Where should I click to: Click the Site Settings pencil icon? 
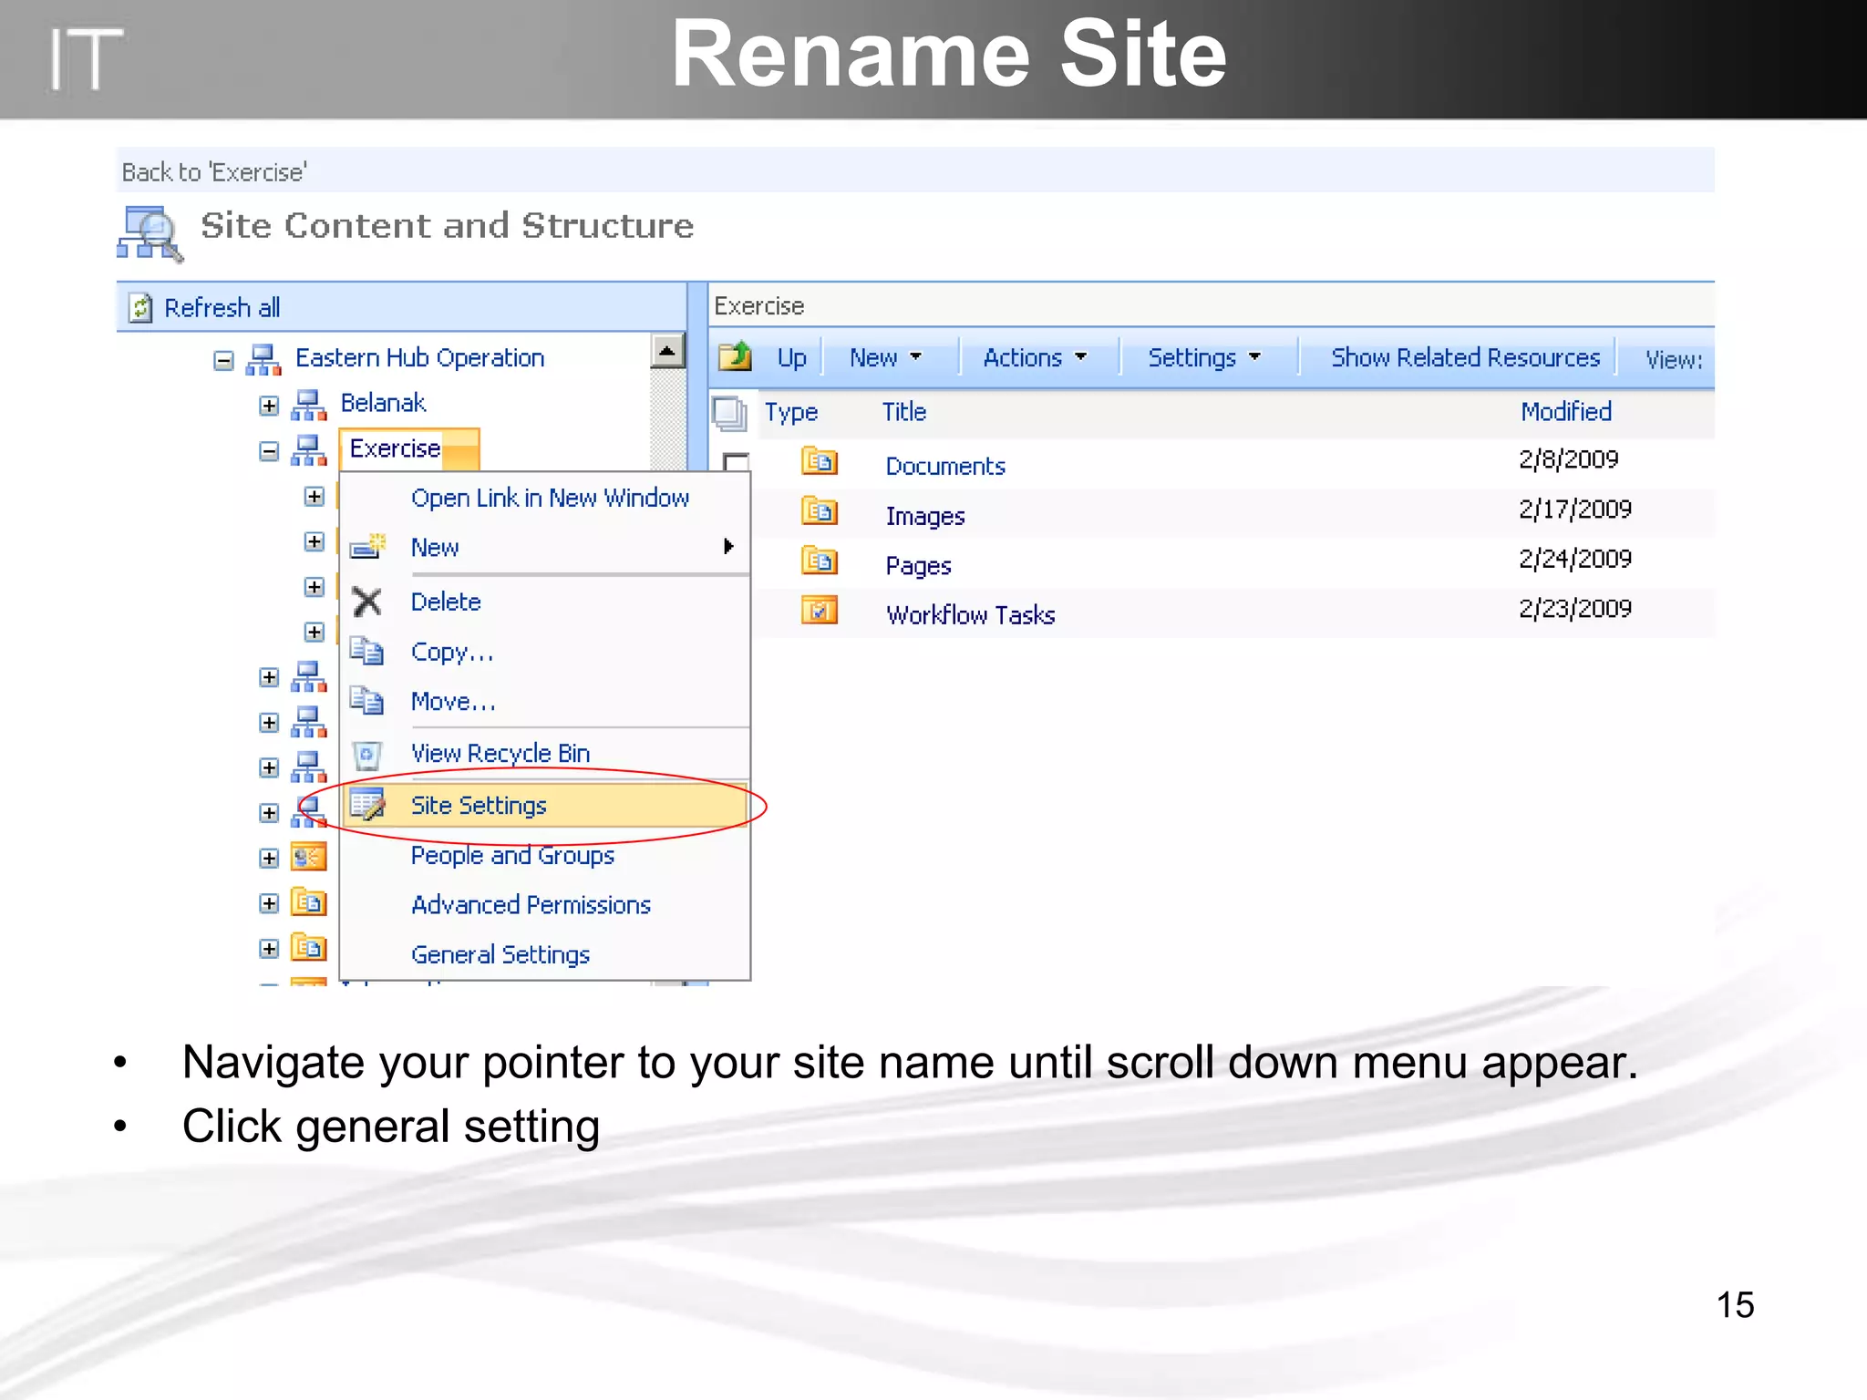(368, 805)
